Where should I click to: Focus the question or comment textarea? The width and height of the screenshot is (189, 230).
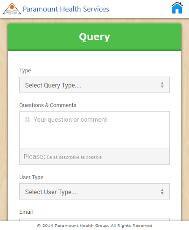click(94, 130)
